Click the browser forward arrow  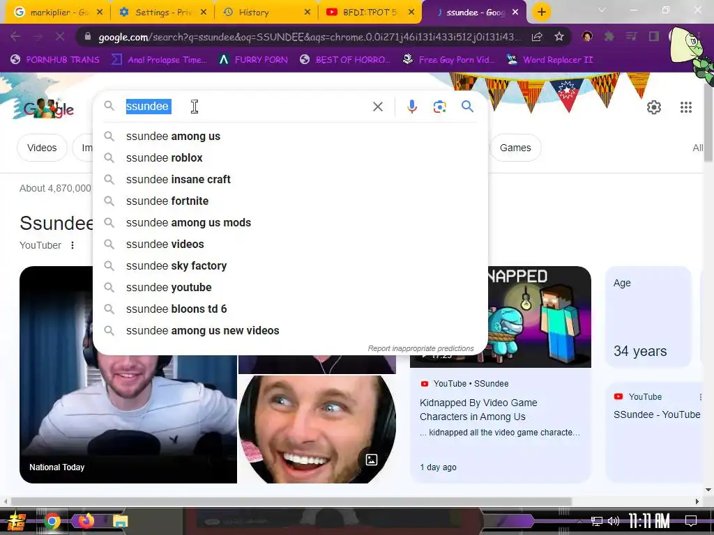[38, 36]
